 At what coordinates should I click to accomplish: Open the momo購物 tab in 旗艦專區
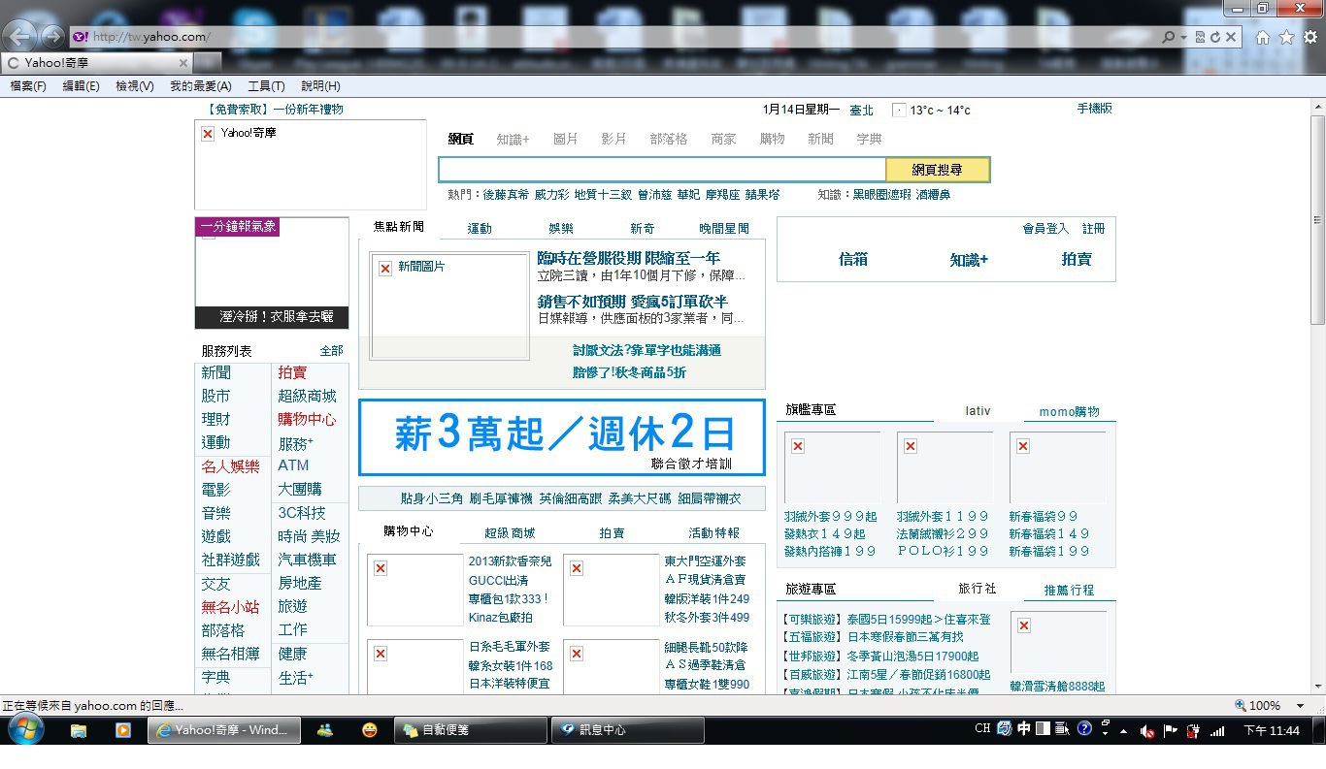(x=1070, y=411)
